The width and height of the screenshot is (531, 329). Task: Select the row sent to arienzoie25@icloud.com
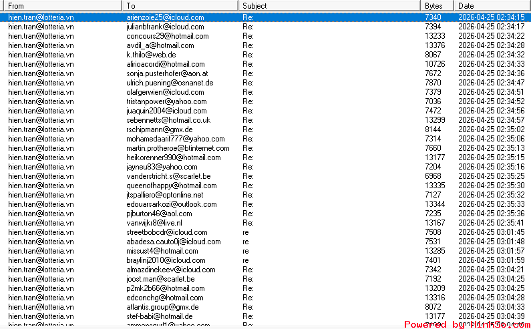[266, 17]
